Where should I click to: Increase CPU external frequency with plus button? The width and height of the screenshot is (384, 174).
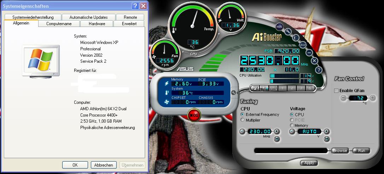point(277,131)
